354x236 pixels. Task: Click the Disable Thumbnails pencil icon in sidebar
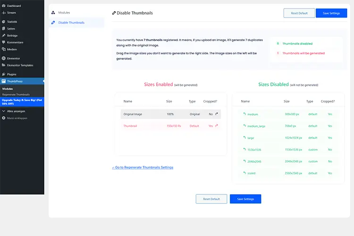coord(53,23)
